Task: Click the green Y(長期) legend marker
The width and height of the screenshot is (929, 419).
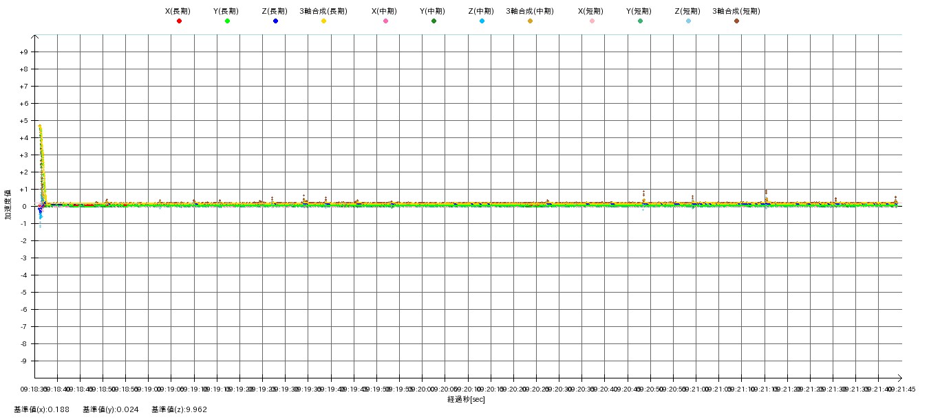Action: [x=227, y=21]
